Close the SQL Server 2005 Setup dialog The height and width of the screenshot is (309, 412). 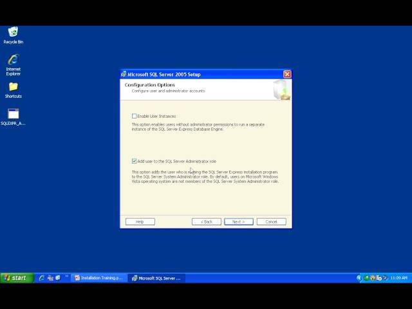[287, 75]
